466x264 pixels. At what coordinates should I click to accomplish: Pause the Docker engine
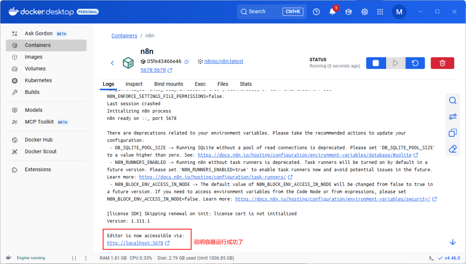(74, 258)
